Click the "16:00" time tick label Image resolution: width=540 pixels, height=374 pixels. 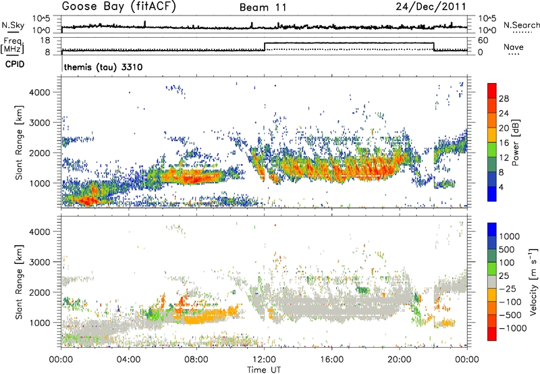click(331, 360)
